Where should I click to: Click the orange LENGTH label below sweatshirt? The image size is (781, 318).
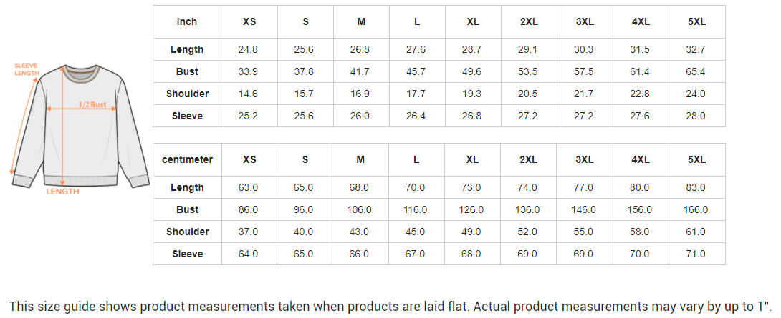click(62, 192)
